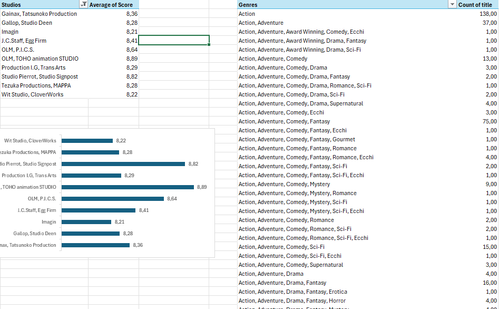Image resolution: width=499 pixels, height=309 pixels.
Task: Select the Action, Adventure, Comedy, Sci-Fi cell
Action: click(x=281, y=247)
